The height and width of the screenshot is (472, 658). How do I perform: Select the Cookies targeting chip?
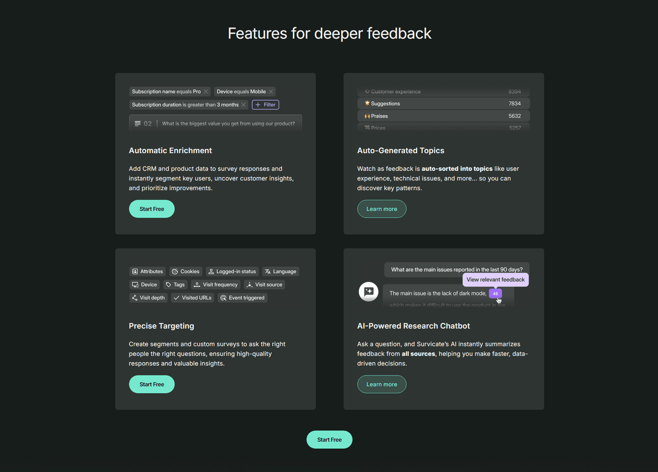pos(186,271)
